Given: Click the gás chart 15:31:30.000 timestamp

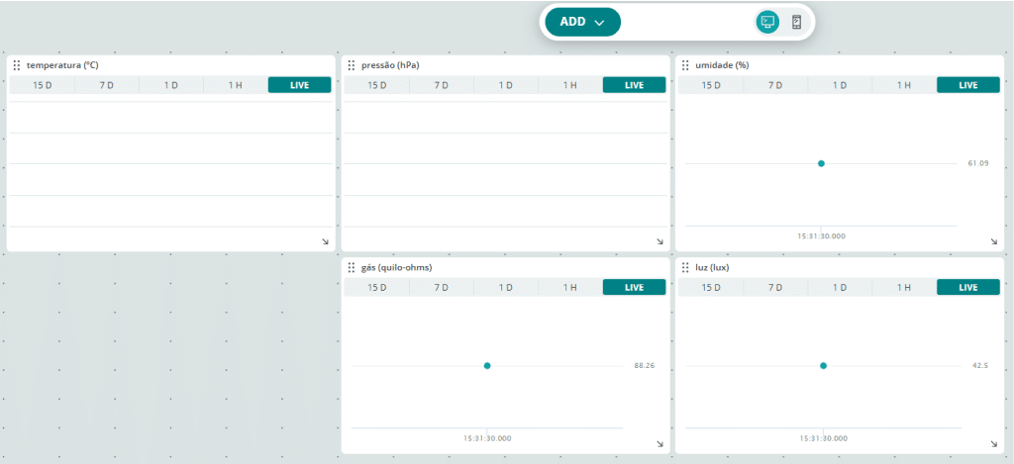Looking at the screenshot, I should click(x=487, y=438).
